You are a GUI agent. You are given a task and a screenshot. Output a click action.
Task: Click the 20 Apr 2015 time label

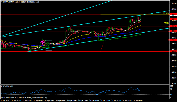(x=5, y=101)
